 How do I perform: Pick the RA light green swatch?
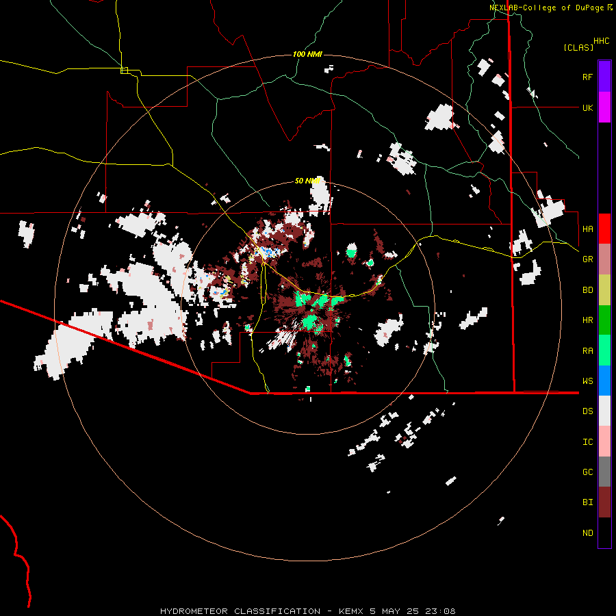click(604, 350)
